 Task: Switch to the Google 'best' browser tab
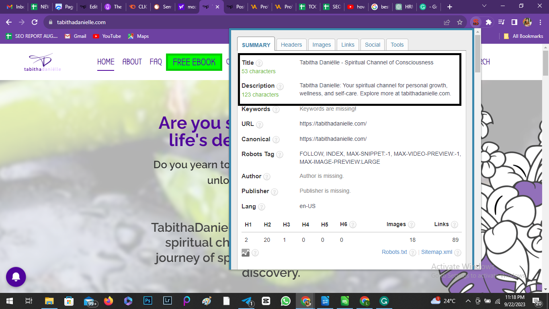[x=380, y=7]
